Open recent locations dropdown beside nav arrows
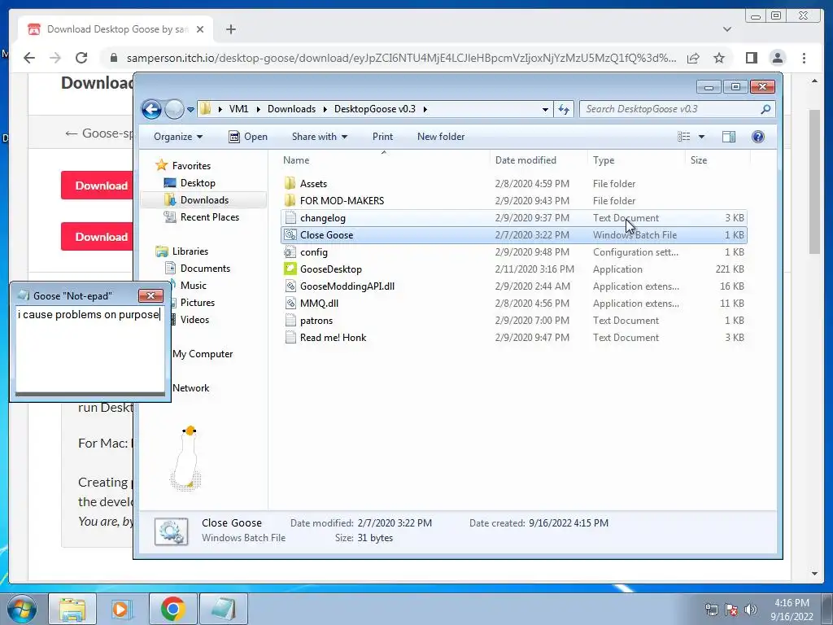833x625 pixels. pyautogui.click(x=190, y=110)
